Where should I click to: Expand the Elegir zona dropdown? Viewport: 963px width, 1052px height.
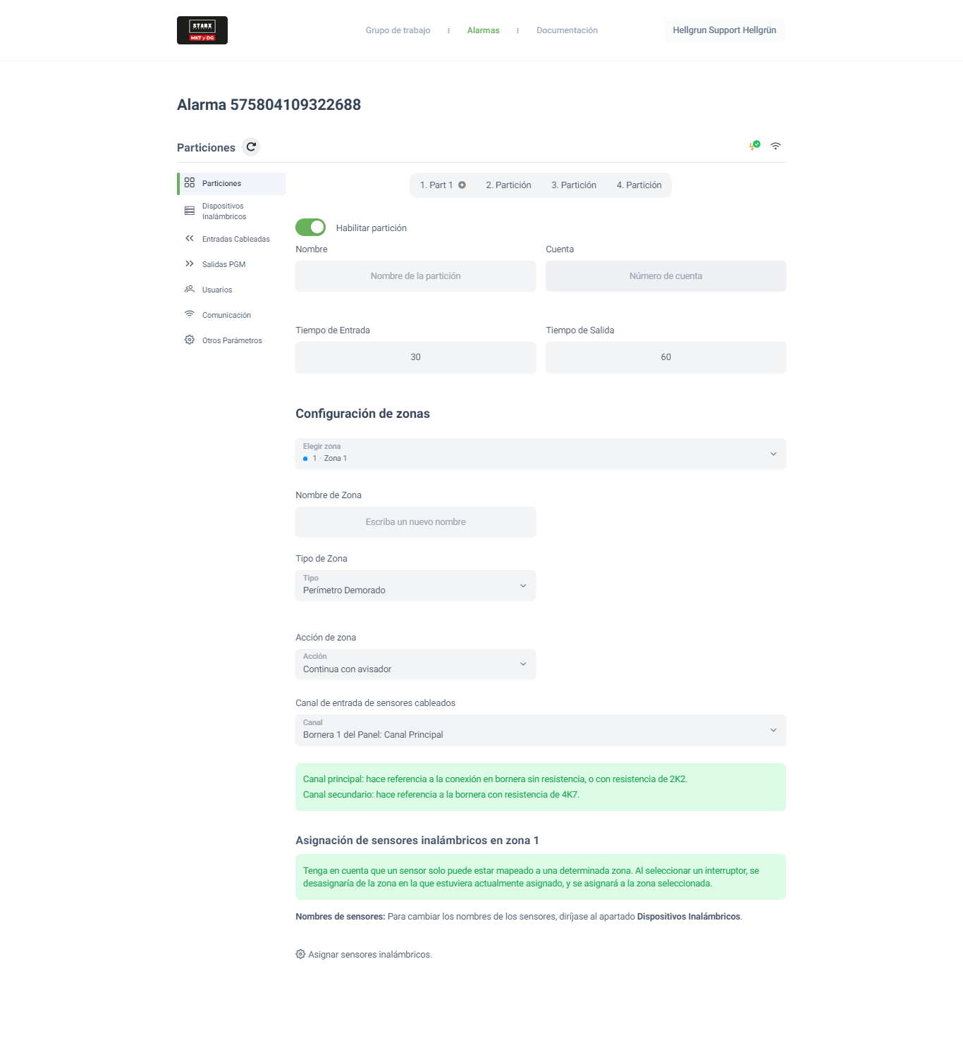540,454
